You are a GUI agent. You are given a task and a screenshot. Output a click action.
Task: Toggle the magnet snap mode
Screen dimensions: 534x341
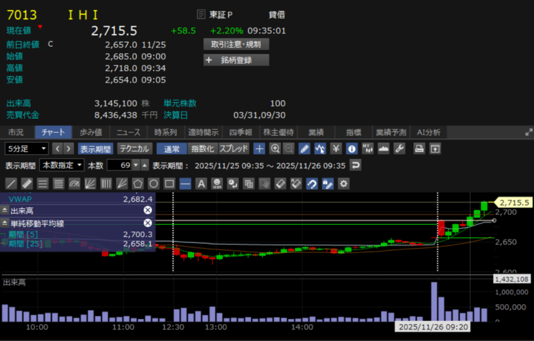pos(312,183)
